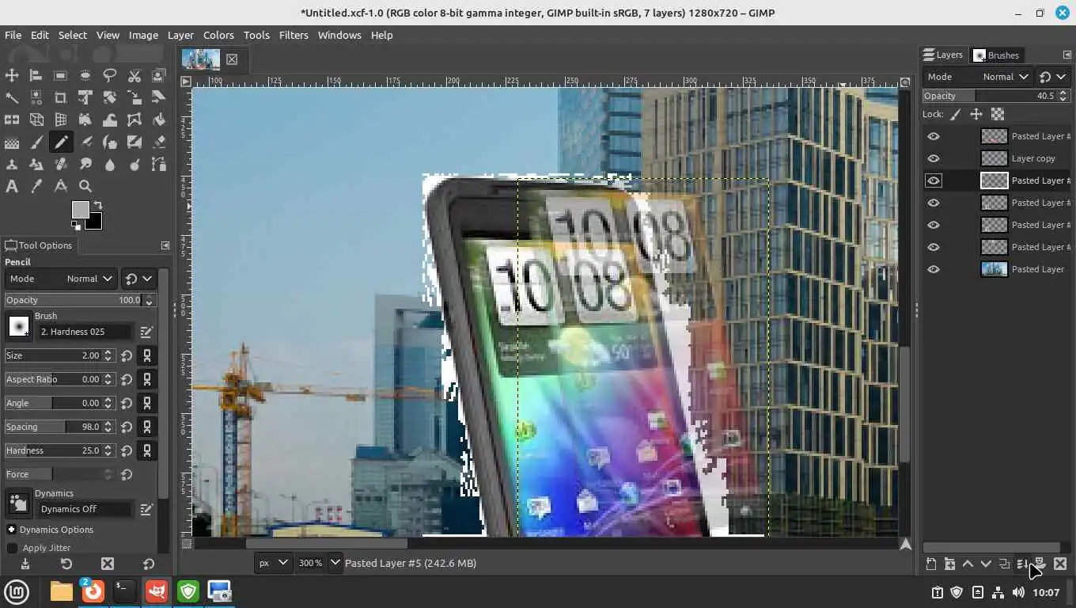The height and width of the screenshot is (608, 1076).
Task: Open the Layer menu
Action: [x=180, y=35]
